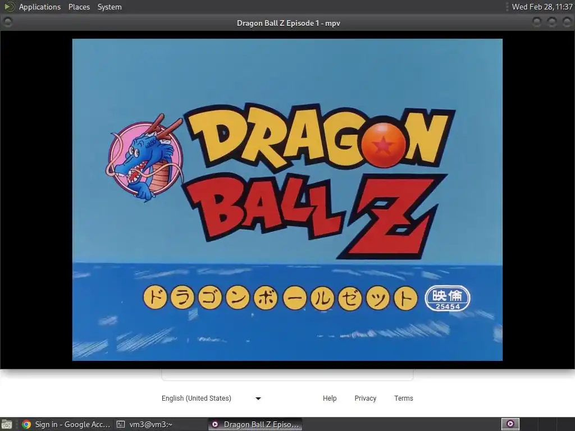Open the Help link on the Google sign-in page
The image size is (575, 431).
[x=329, y=398]
